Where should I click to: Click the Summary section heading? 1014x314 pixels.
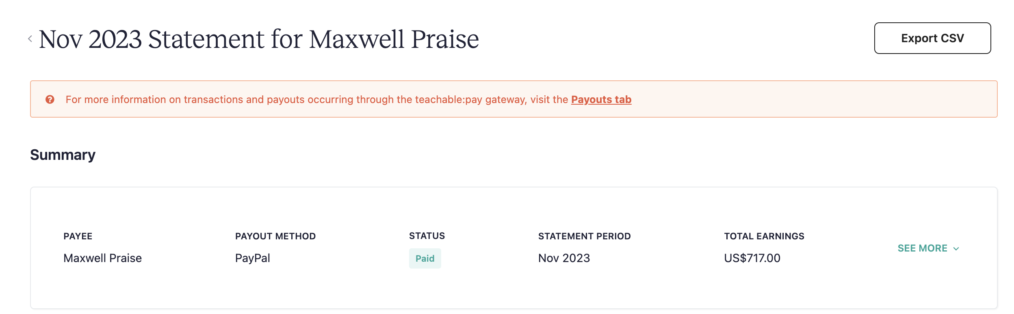pos(63,155)
